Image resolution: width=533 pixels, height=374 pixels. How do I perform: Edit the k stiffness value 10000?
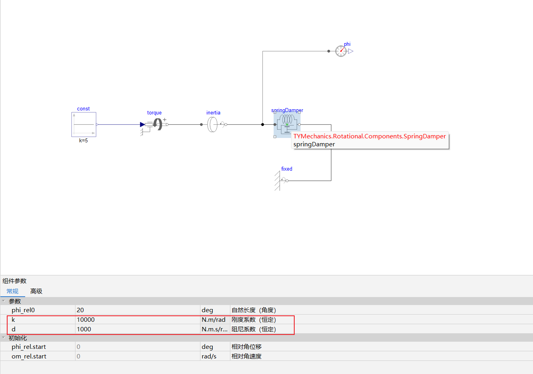click(138, 319)
